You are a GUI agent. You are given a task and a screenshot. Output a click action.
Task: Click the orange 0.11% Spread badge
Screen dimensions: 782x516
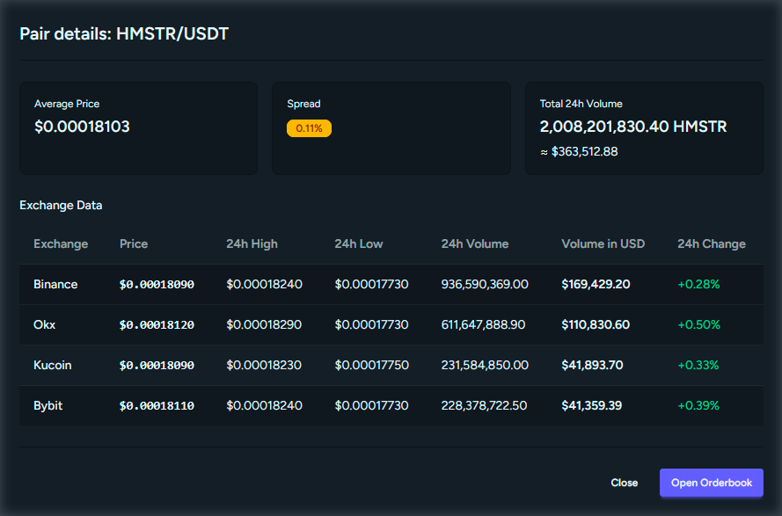pyautogui.click(x=308, y=127)
